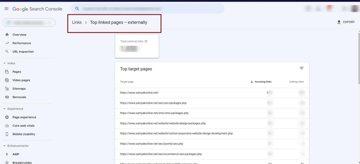Open the Overview menu item

[x=19, y=35]
